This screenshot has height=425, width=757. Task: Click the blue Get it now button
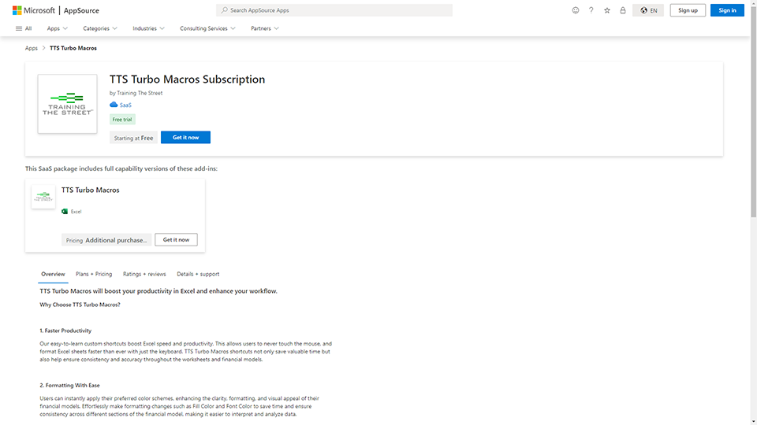pyautogui.click(x=185, y=137)
